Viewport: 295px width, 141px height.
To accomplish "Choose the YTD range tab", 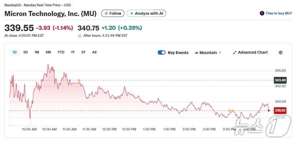I will click(x=61, y=52).
